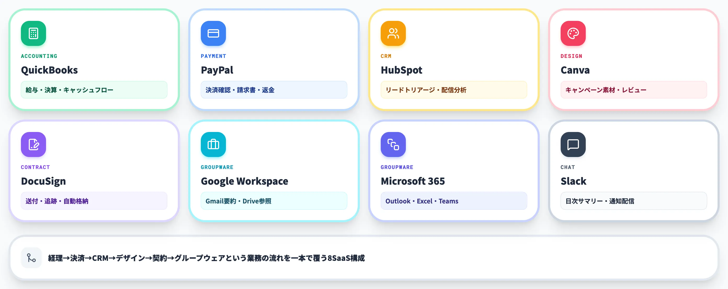This screenshot has width=728, height=289.
Task: Click the purple DocuSign document-pen icon
Action: pos(33,144)
